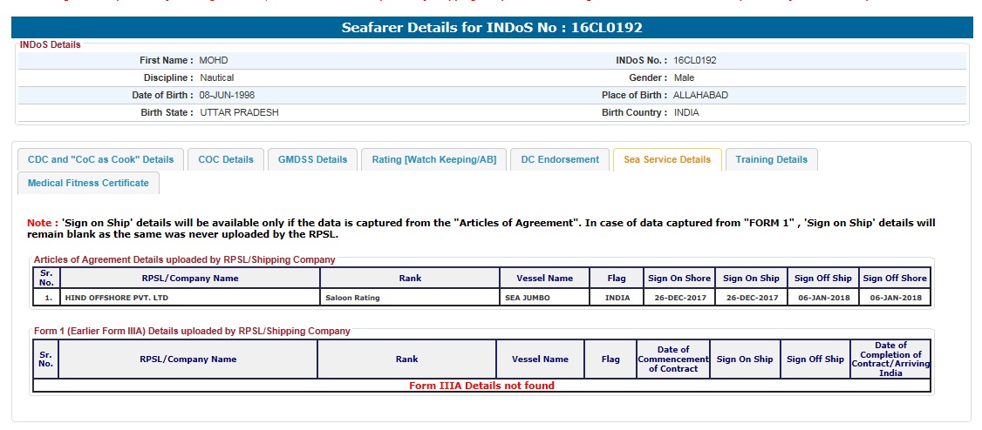The width and height of the screenshot is (982, 430).
Task: Click the Saloon Rating rank cell
Action: [x=352, y=298]
